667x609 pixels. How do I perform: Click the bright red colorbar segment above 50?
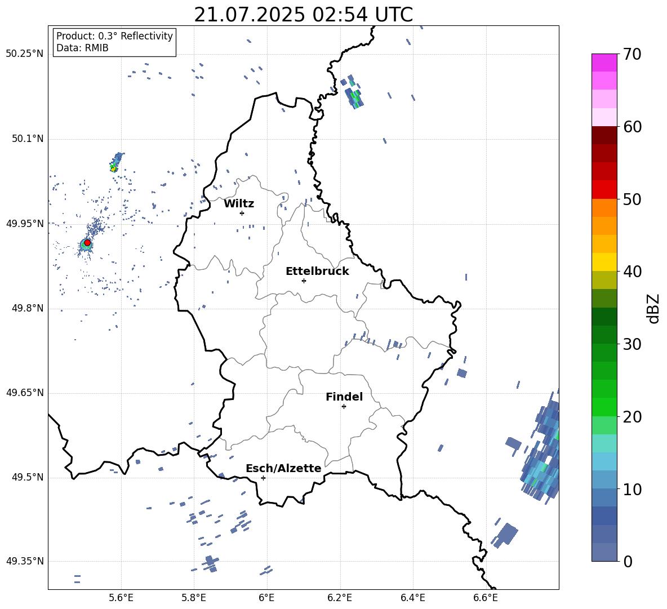click(x=604, y=190)
